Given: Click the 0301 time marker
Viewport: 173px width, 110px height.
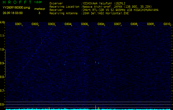Looking at the screenshot, I should pyautogui.click(x=18, y=24).
